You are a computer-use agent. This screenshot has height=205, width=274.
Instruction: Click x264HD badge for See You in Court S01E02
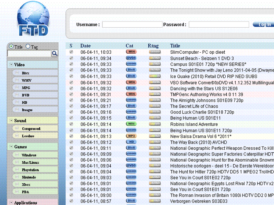(131, 177)
